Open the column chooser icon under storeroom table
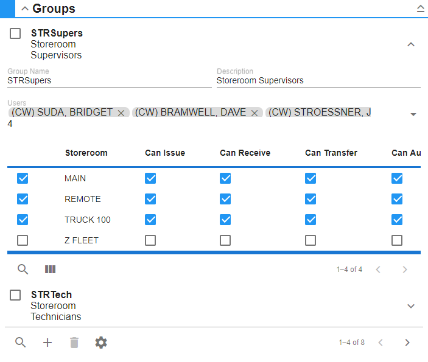Screen dimensions: 428x362 (x=50, y=269)
